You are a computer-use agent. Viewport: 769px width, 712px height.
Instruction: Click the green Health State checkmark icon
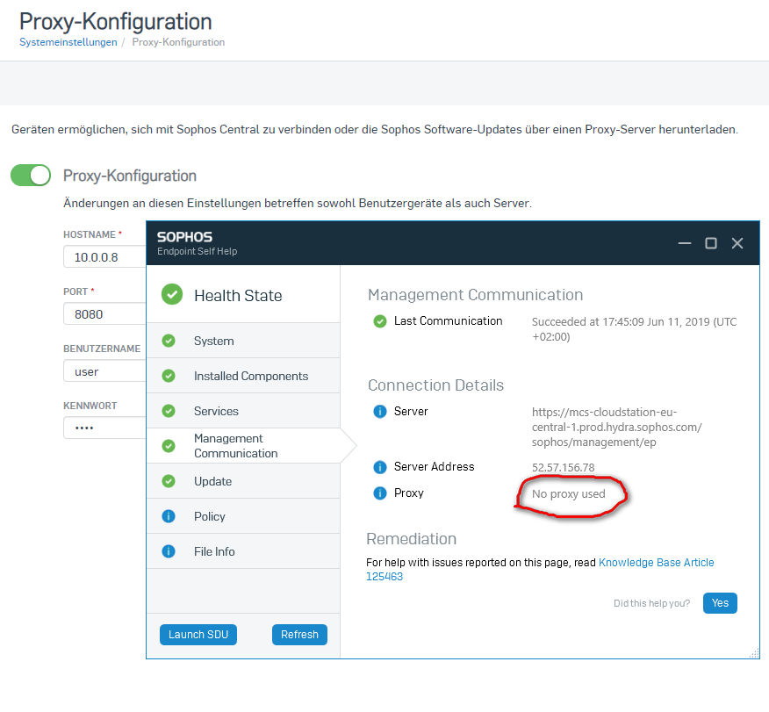tap(172, 294)
